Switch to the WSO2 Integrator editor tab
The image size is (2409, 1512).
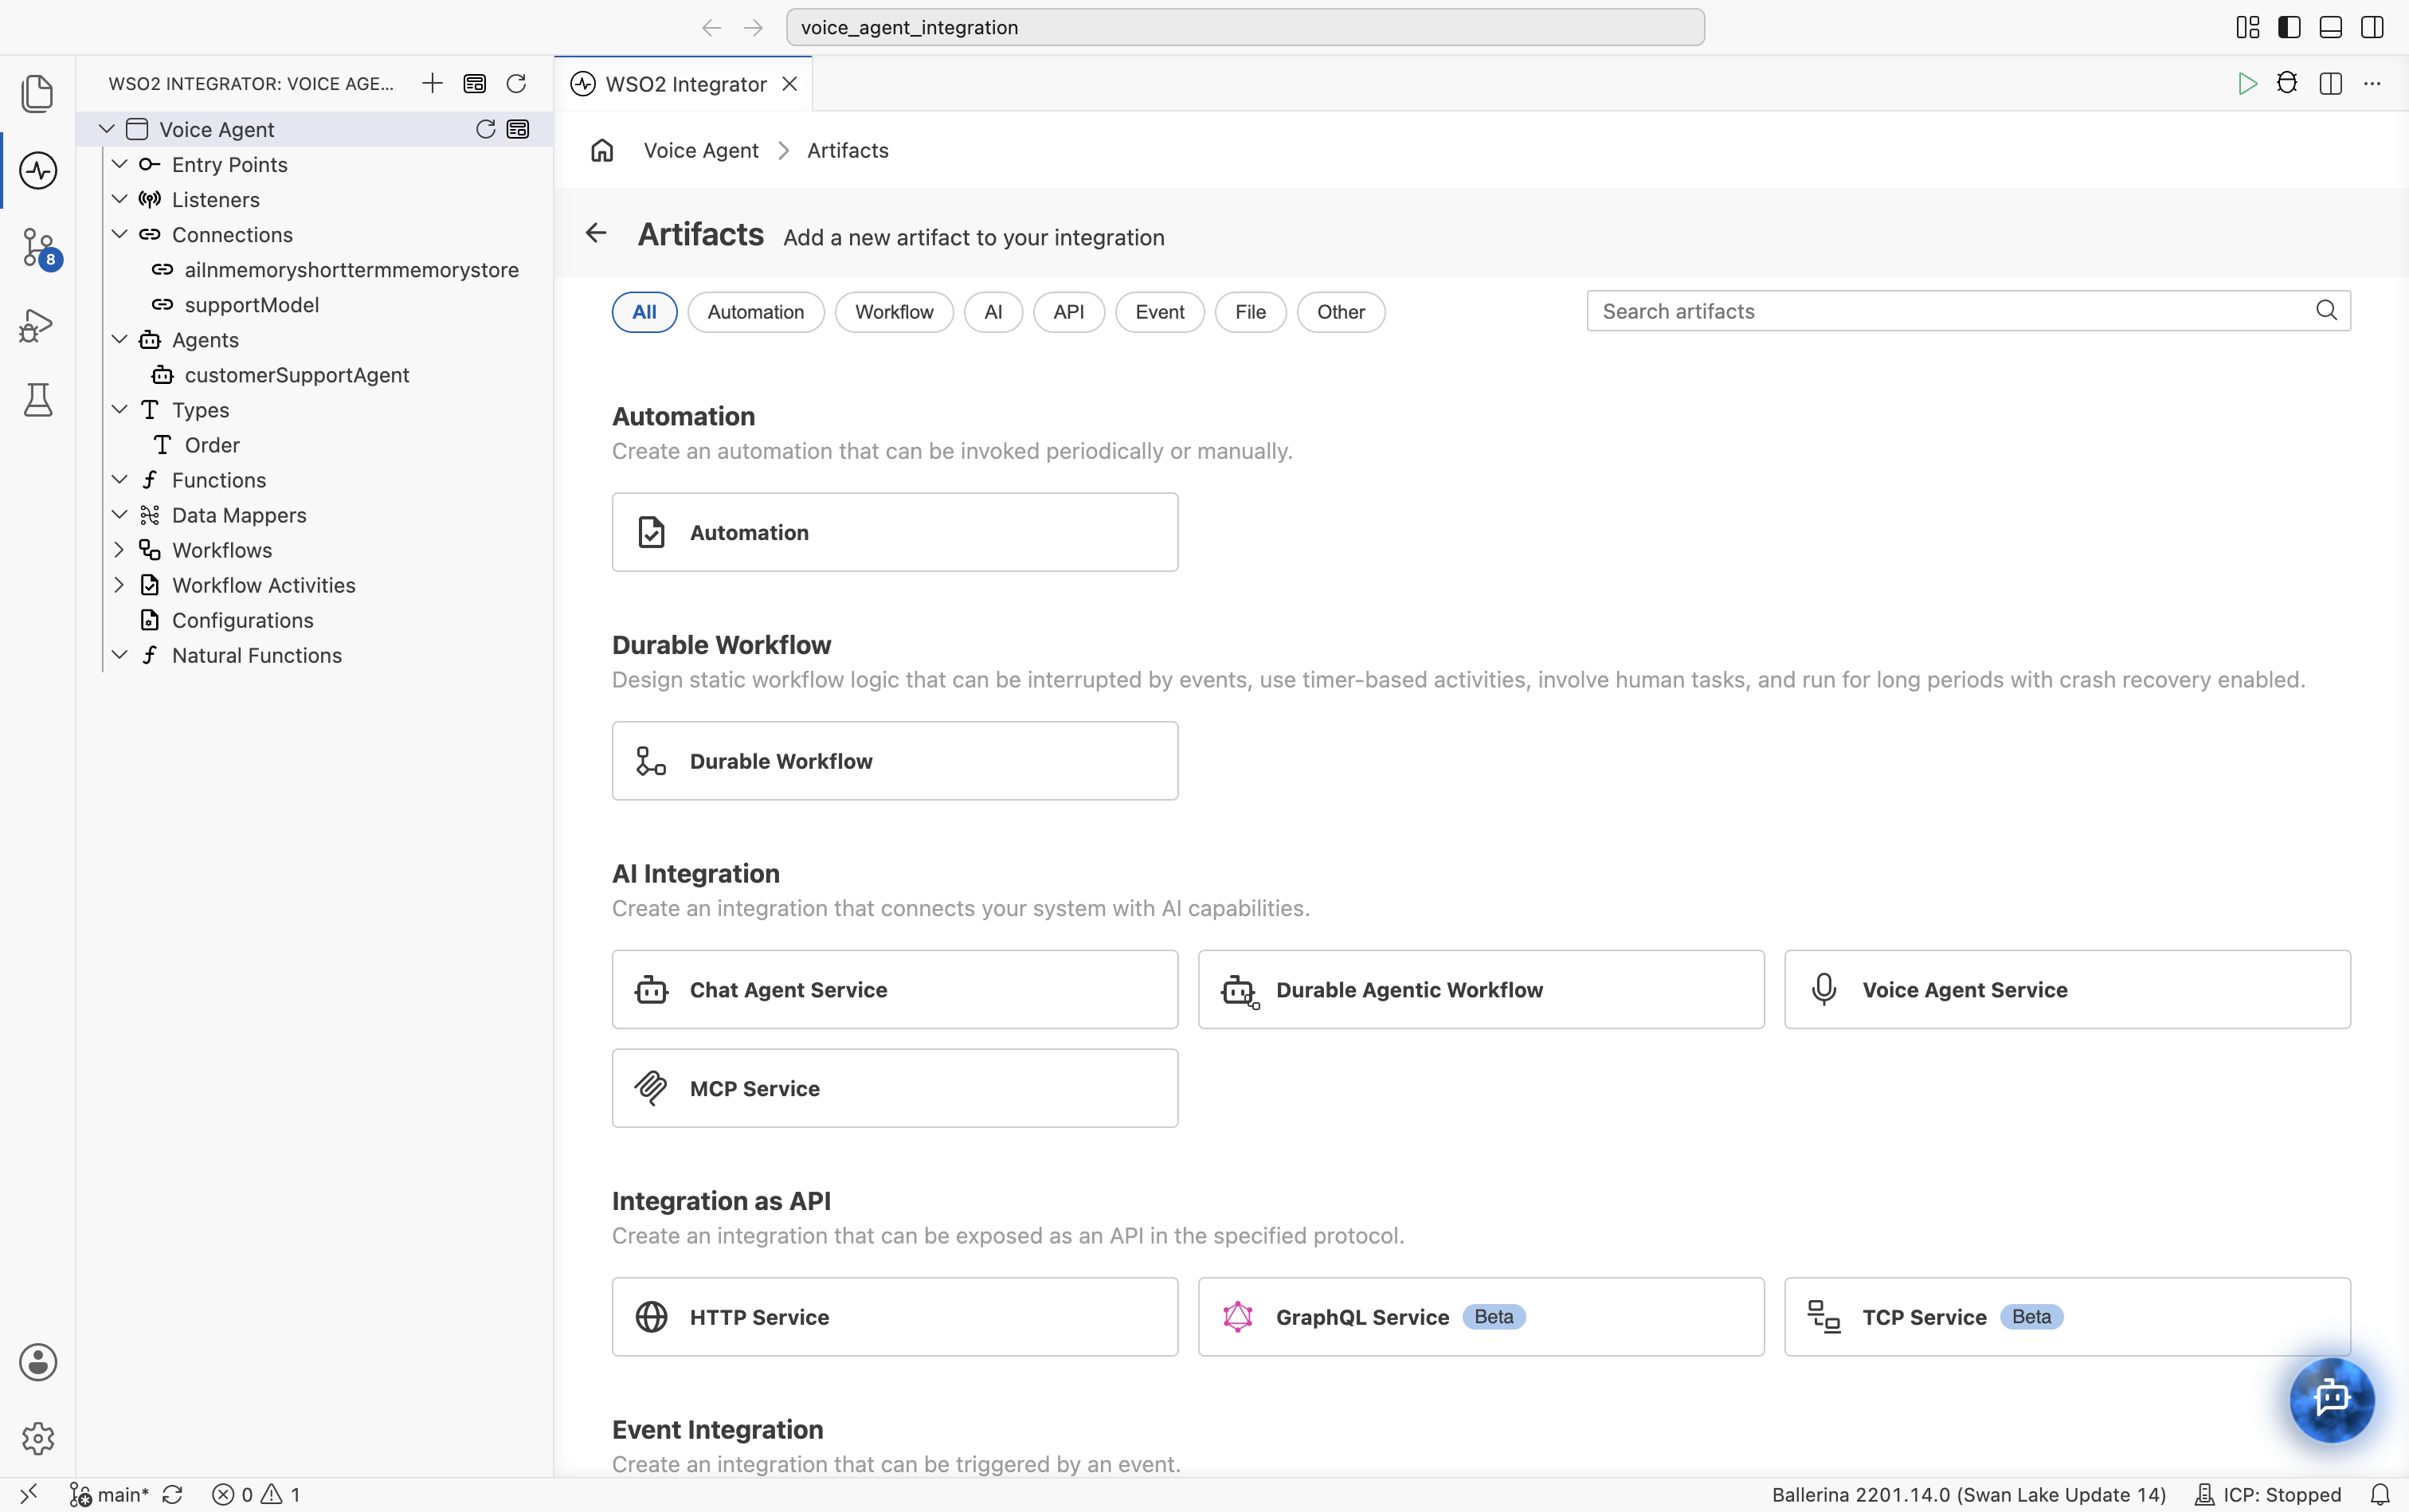point(685,84)
